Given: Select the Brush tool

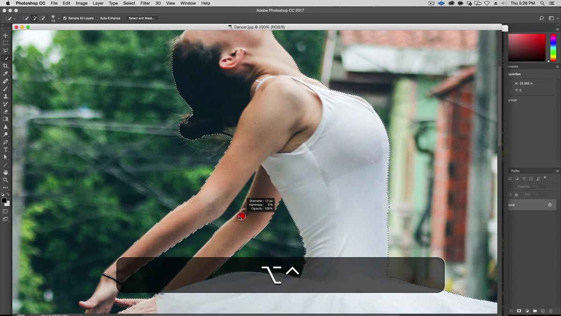Looking at the screenshot, I should pyautogui.click(x=6, y=88).
